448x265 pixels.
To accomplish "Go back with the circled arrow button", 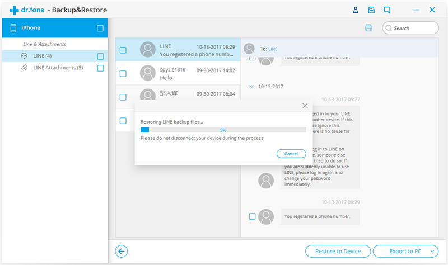I will (x=122, y=252).
